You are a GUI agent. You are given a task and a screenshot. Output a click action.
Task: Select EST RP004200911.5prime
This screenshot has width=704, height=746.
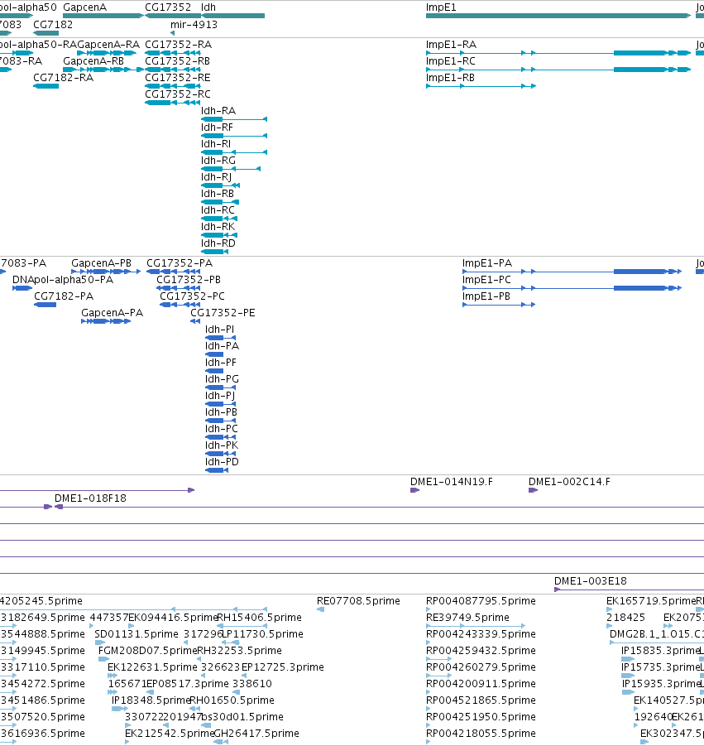(481, 684)
